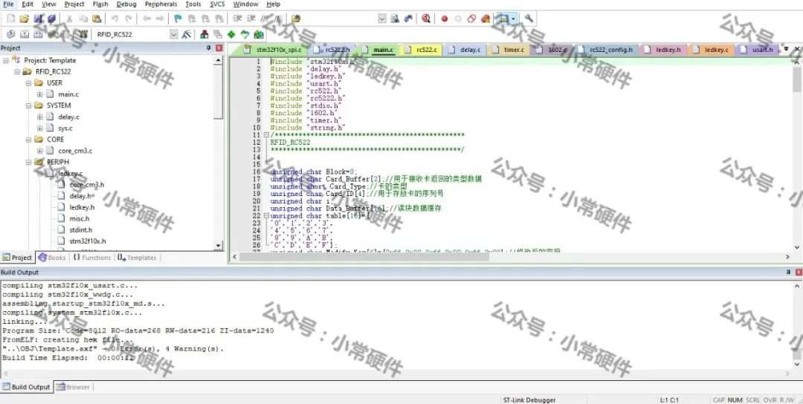Screen dimensions: 803x404
Task: Open Find in Files
Action: coord(295,19)
